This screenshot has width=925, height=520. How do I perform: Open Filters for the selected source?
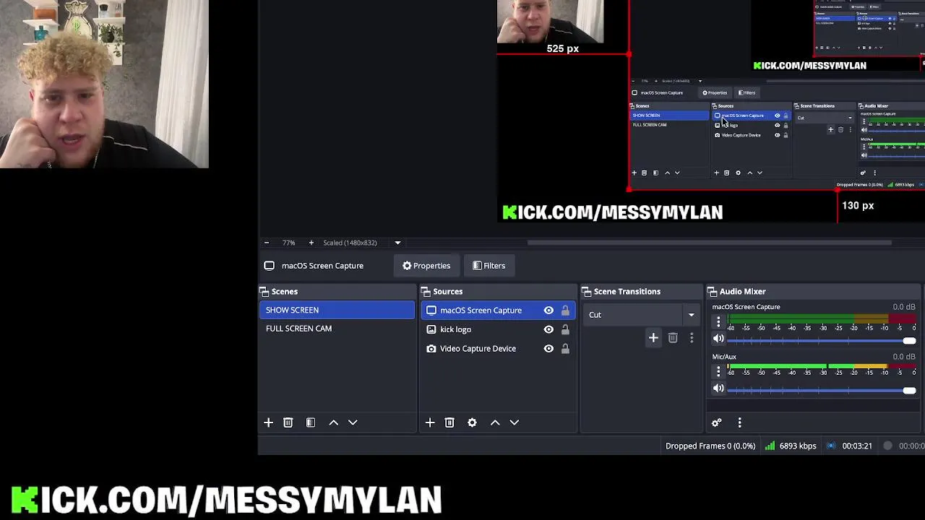click(x=489, y=266)
